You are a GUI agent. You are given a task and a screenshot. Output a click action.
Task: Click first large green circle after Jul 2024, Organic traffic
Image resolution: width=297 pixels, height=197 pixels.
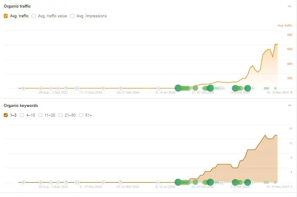point(178,88)
